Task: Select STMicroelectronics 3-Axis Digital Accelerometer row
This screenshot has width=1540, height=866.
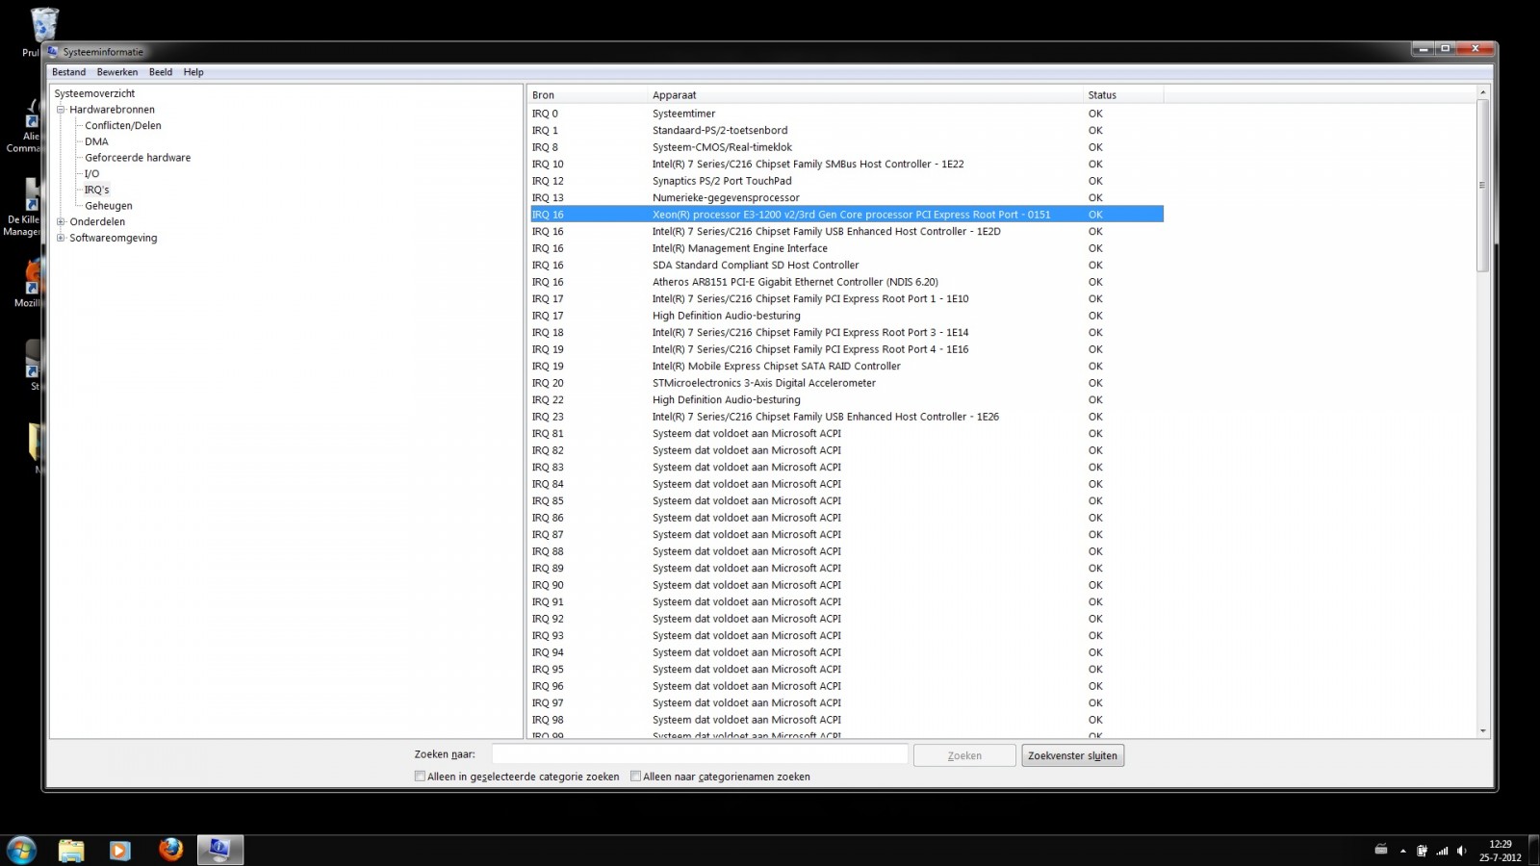Action: pos(847,383)
